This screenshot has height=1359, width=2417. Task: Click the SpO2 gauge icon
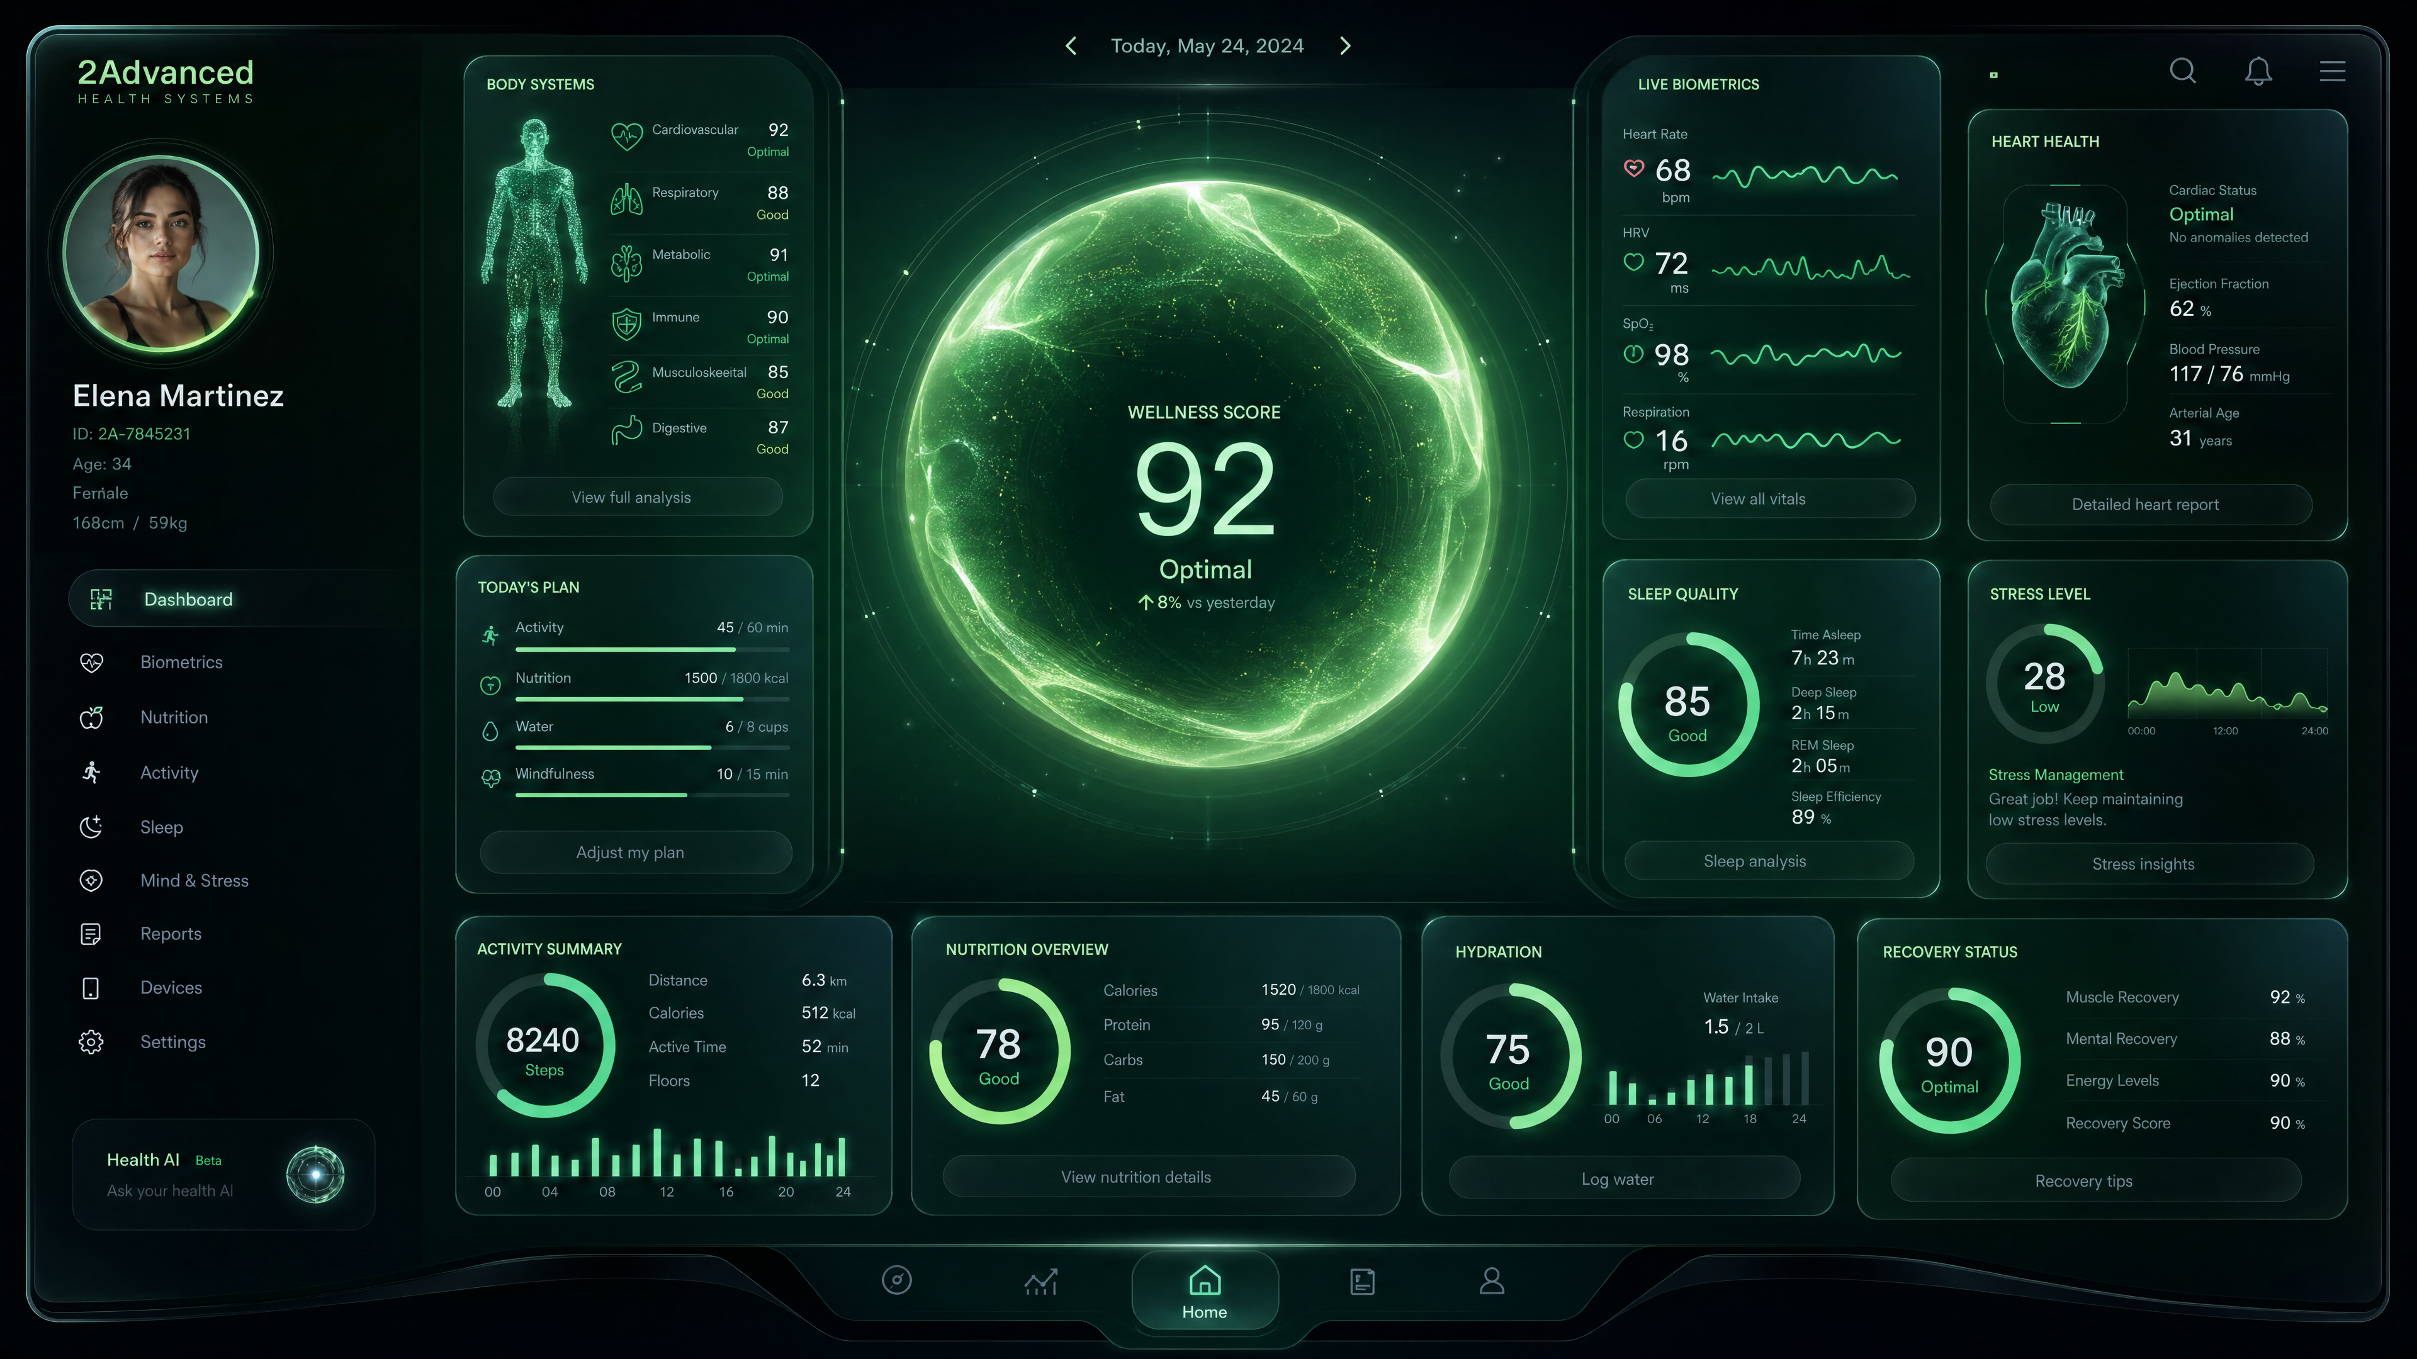pyautogui.click(x=1633, y=354)
